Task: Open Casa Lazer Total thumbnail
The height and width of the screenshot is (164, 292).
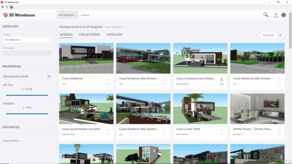Action: tap(200, 109)
